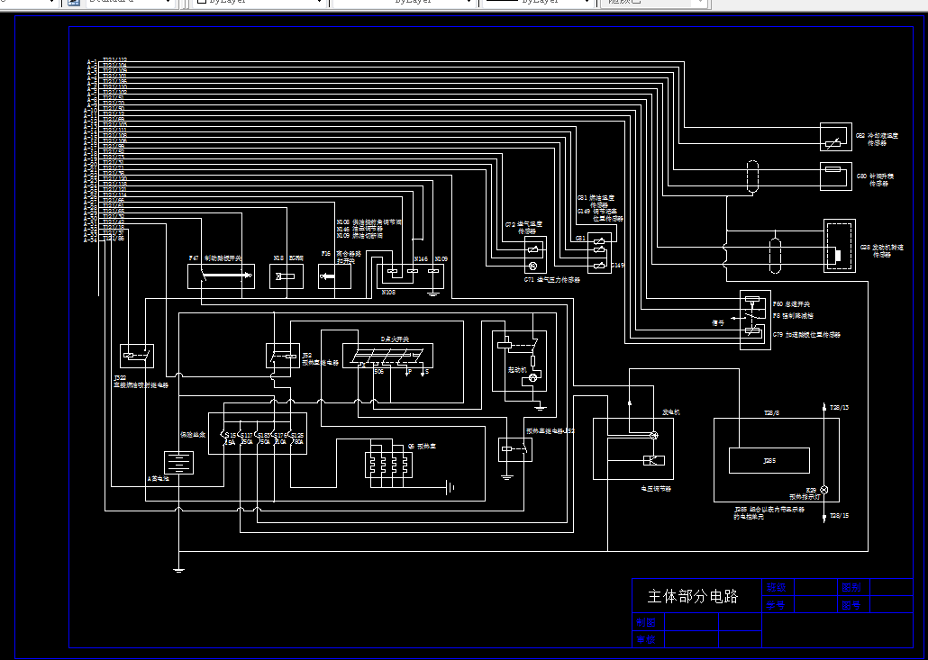This screenshot has height=660, width=928.
Task: Select the 图号 title block label
Action: [x=851, y=605]
